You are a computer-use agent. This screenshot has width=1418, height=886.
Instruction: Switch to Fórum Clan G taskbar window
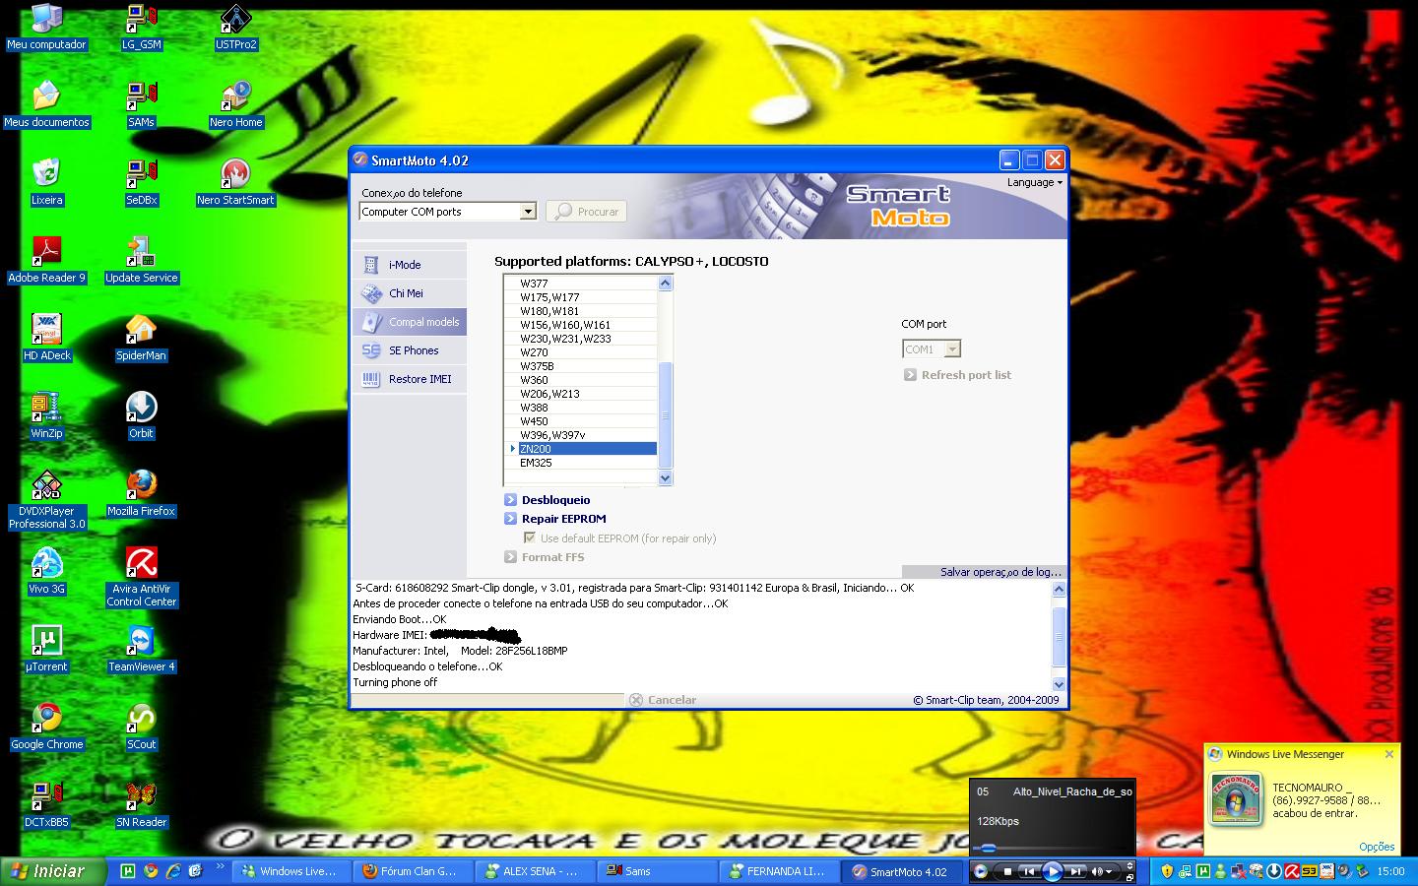[411, 871]
